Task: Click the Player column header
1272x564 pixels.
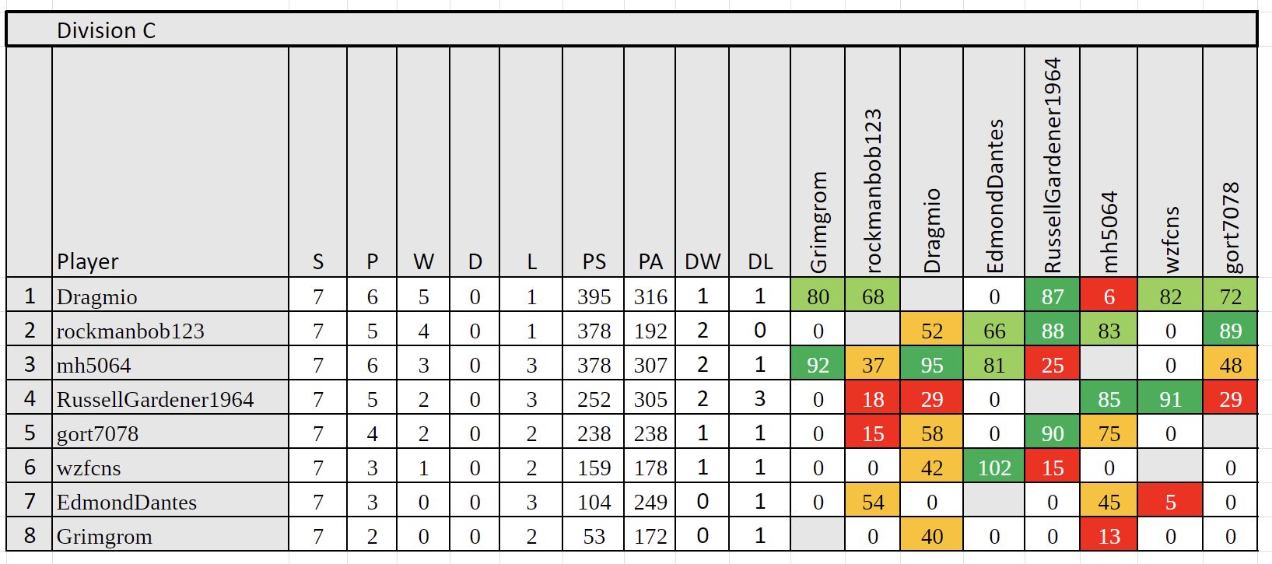Action: coord(88,261)
